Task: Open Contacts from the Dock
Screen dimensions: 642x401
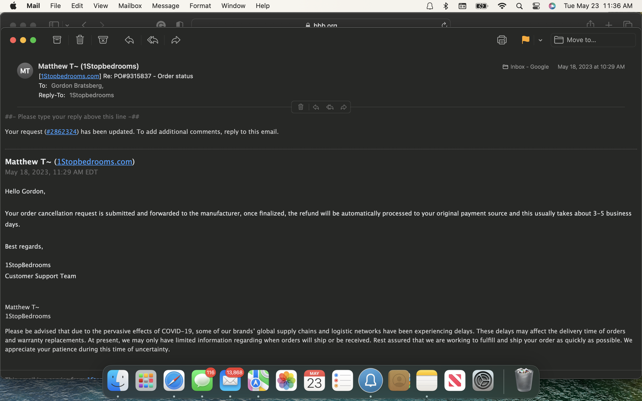Action: coord(399,380)
